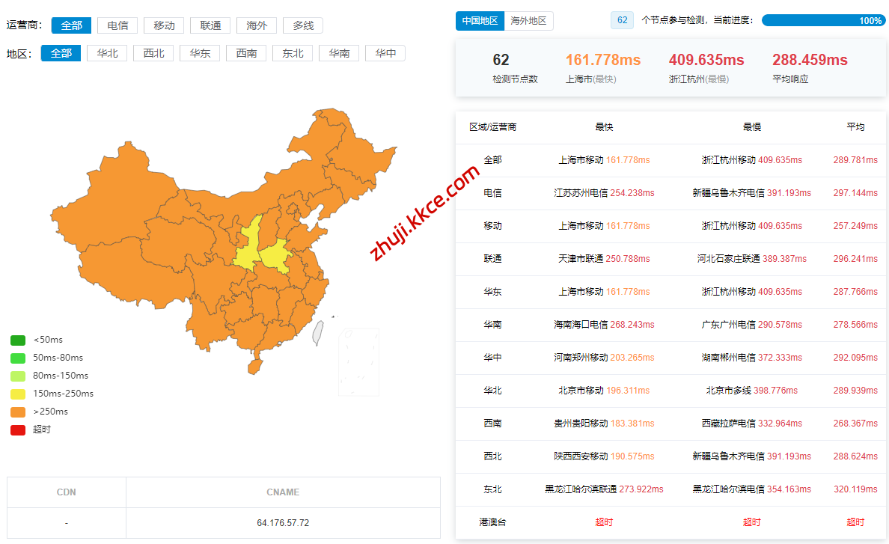This screenshot has height=544, width=889.
Task: Filter carriers by 多线
Action: (x=303, y=25)
